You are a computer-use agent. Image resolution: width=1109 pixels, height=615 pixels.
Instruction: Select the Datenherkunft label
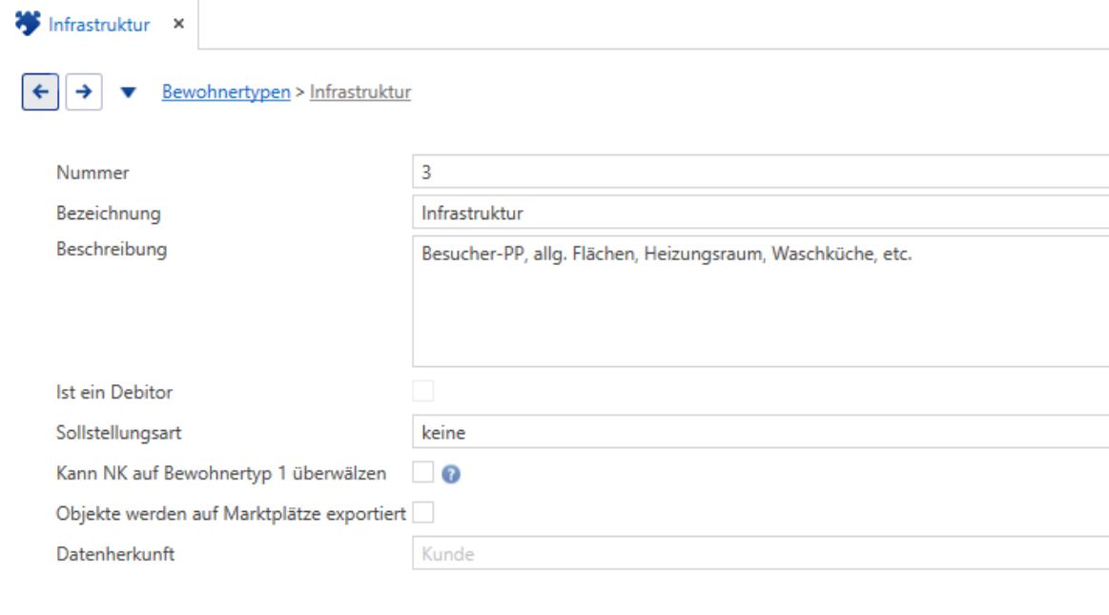(x=115, y=554)
